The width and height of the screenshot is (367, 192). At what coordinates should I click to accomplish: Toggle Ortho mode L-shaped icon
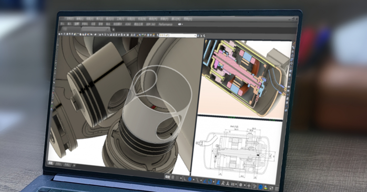[185, 179]
